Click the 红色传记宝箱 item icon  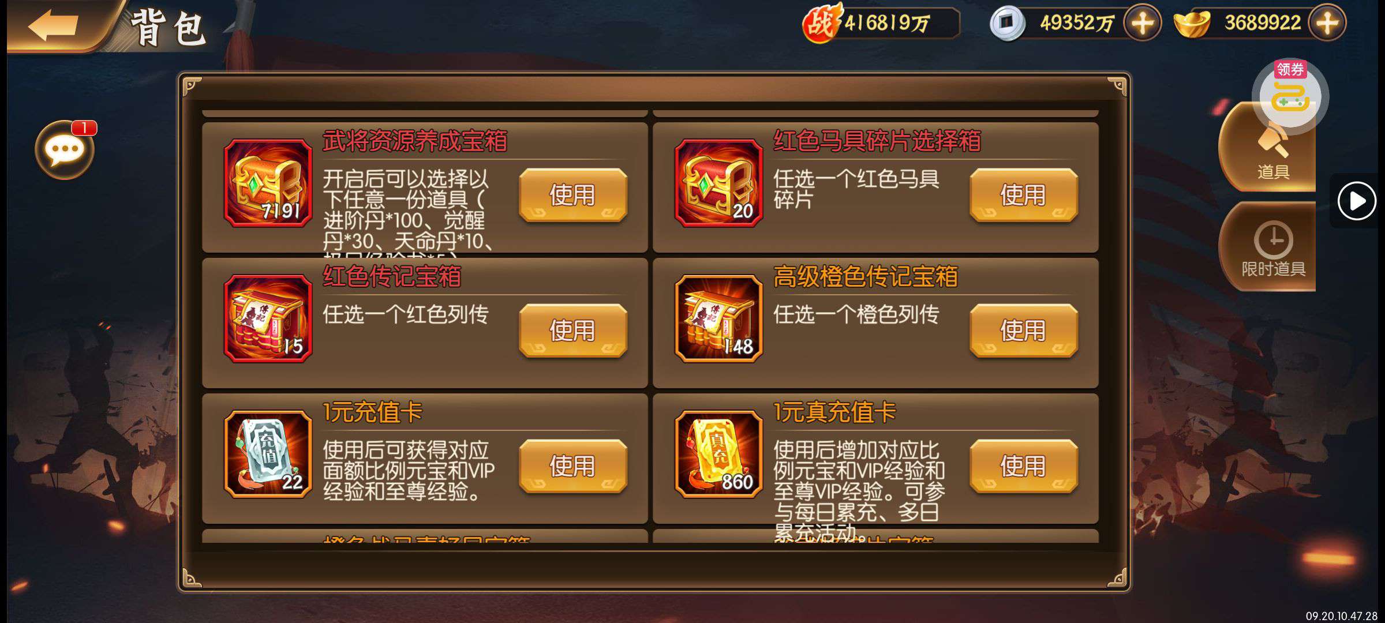tap(268, 318)
